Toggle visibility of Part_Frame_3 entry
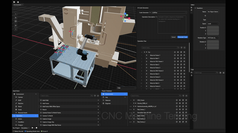The image size is (238, 133). tap(177, 122)
